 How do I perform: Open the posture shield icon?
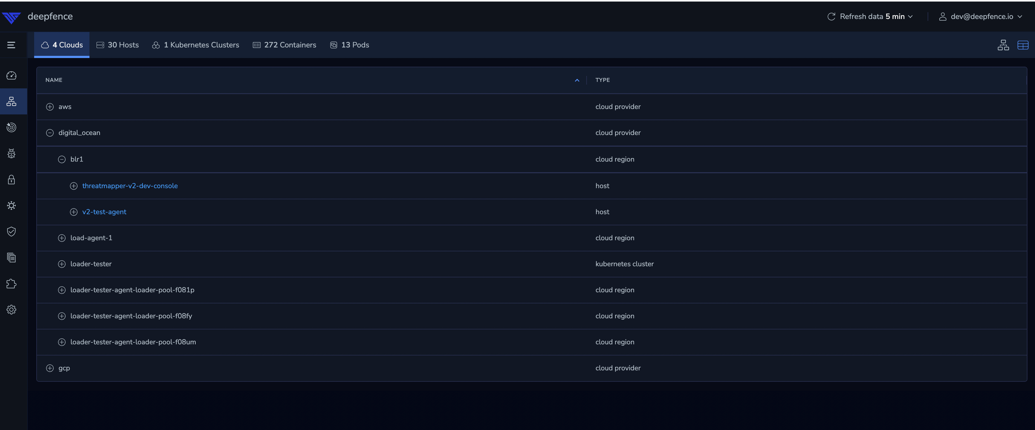click(x=11, y=232)
